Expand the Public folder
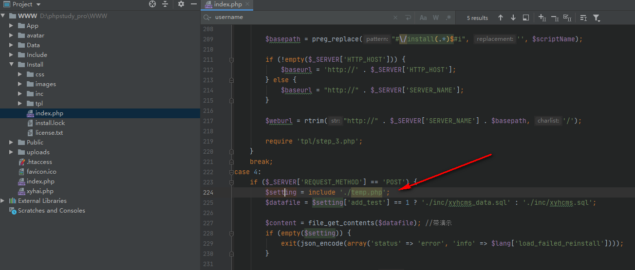 (x=11, y=143)
